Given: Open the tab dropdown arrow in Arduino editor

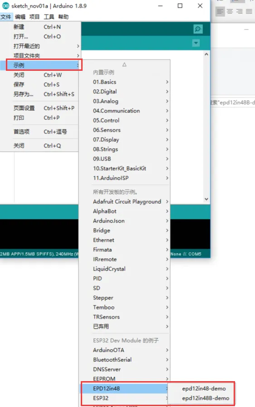Looking at the screenshot, I should (x=196, y=43).
